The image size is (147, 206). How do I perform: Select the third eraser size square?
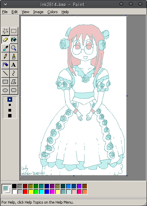(x=10, y=110)
